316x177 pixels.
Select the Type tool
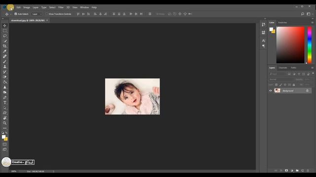pyautogui.click(x=4, y=103)
